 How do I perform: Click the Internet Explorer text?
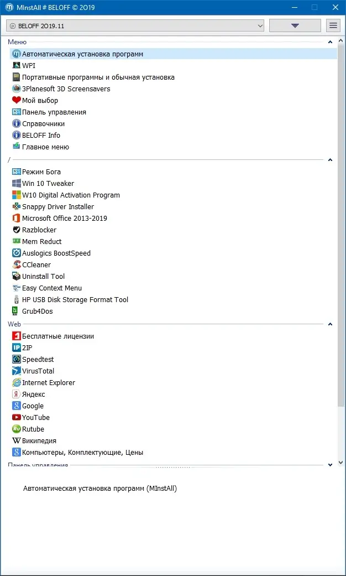(x=49, y=383)
